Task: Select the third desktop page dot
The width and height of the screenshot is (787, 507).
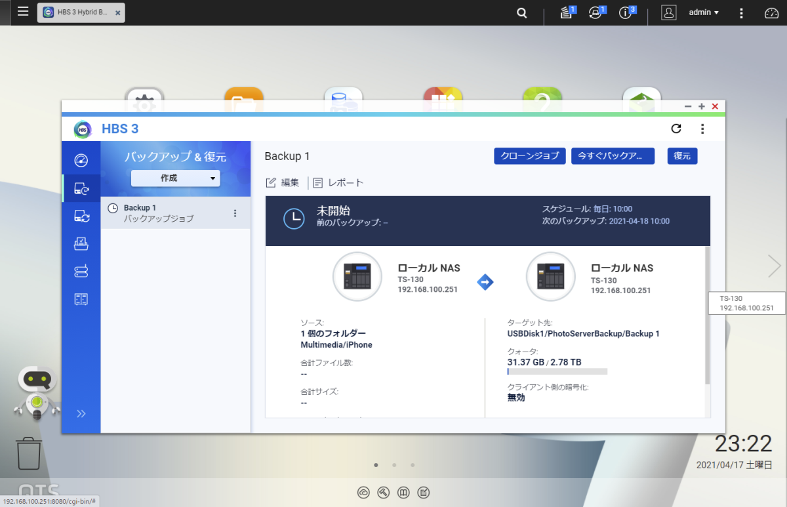Action: pos(413,465)
